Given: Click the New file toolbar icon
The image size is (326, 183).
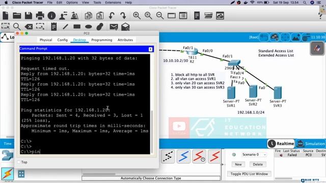Looking at the screenshot, I should click(x=6, y=16).
